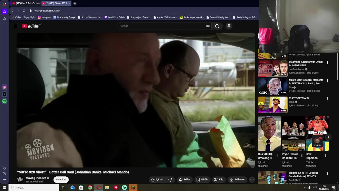339x191 pixels.
Task: Download the video via Stáhnout
Action: [237, 180]
